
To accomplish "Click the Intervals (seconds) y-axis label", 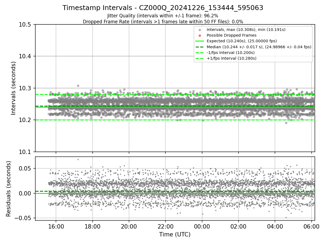I will coord(14,88).
